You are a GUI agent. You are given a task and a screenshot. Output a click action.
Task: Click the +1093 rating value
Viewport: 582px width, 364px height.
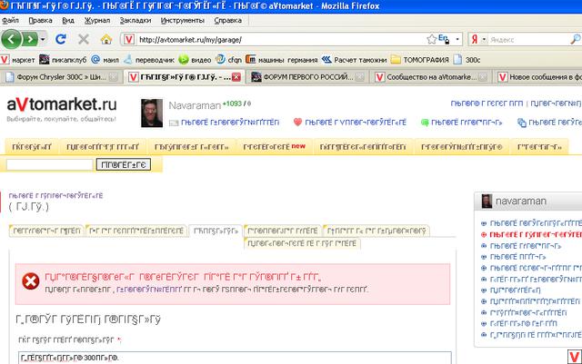232,103
